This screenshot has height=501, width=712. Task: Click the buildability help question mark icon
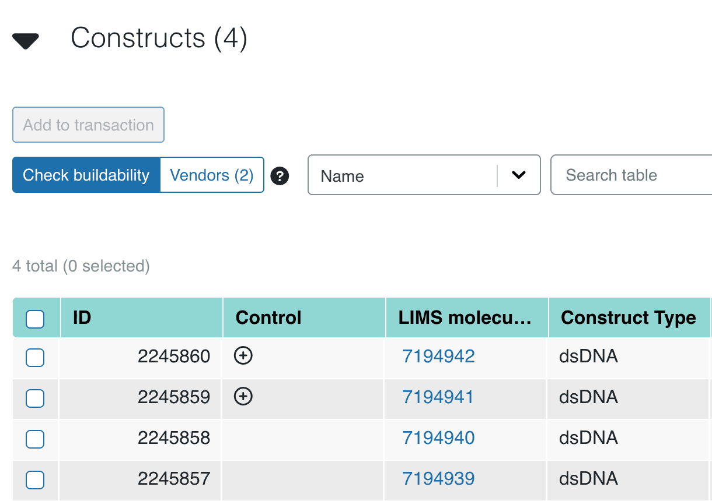tap(280, 175)
